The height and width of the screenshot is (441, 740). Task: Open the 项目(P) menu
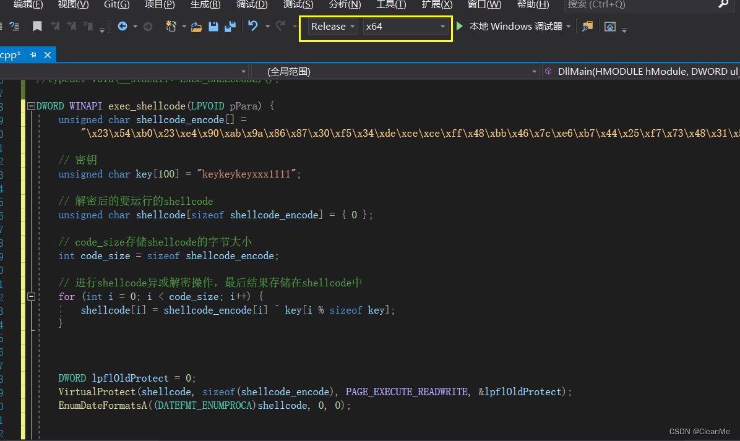click(160, 5)
